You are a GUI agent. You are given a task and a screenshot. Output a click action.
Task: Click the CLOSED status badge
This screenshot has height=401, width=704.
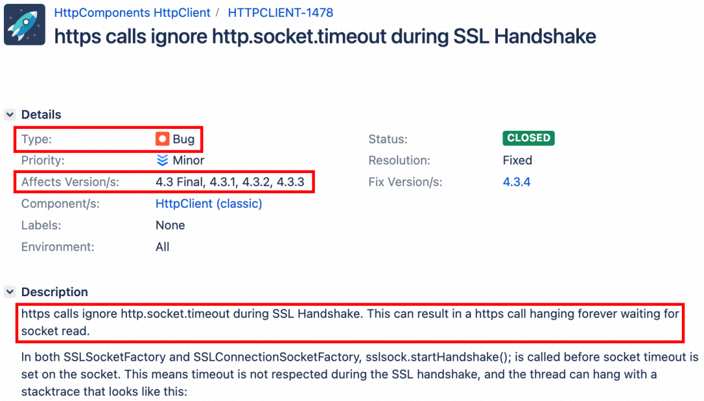pyautogui.click(x=528, y=138)
